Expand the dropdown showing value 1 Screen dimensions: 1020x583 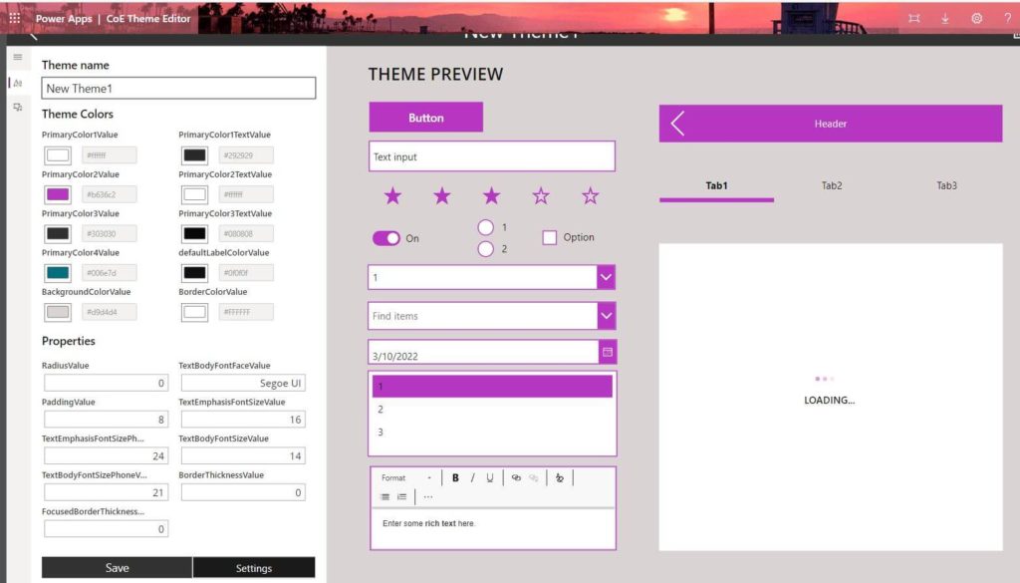point(606,277)
